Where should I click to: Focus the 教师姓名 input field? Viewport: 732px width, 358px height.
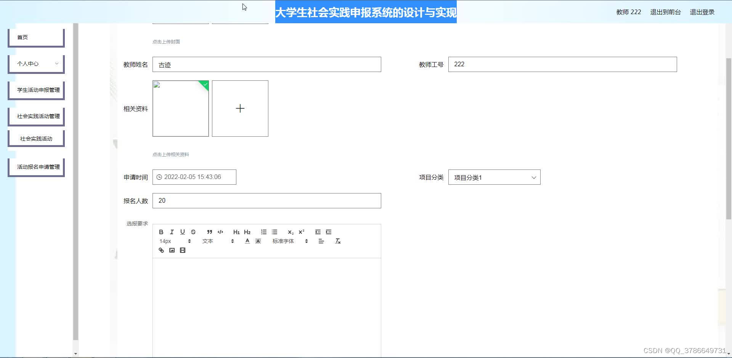tap(267, 64)
